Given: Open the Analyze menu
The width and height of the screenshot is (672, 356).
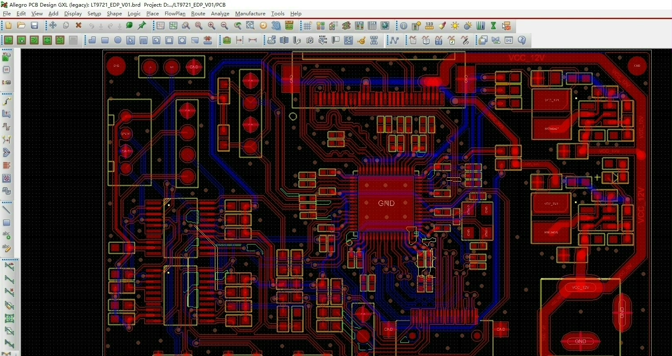Looking at the screenshot, I should 220,14.
